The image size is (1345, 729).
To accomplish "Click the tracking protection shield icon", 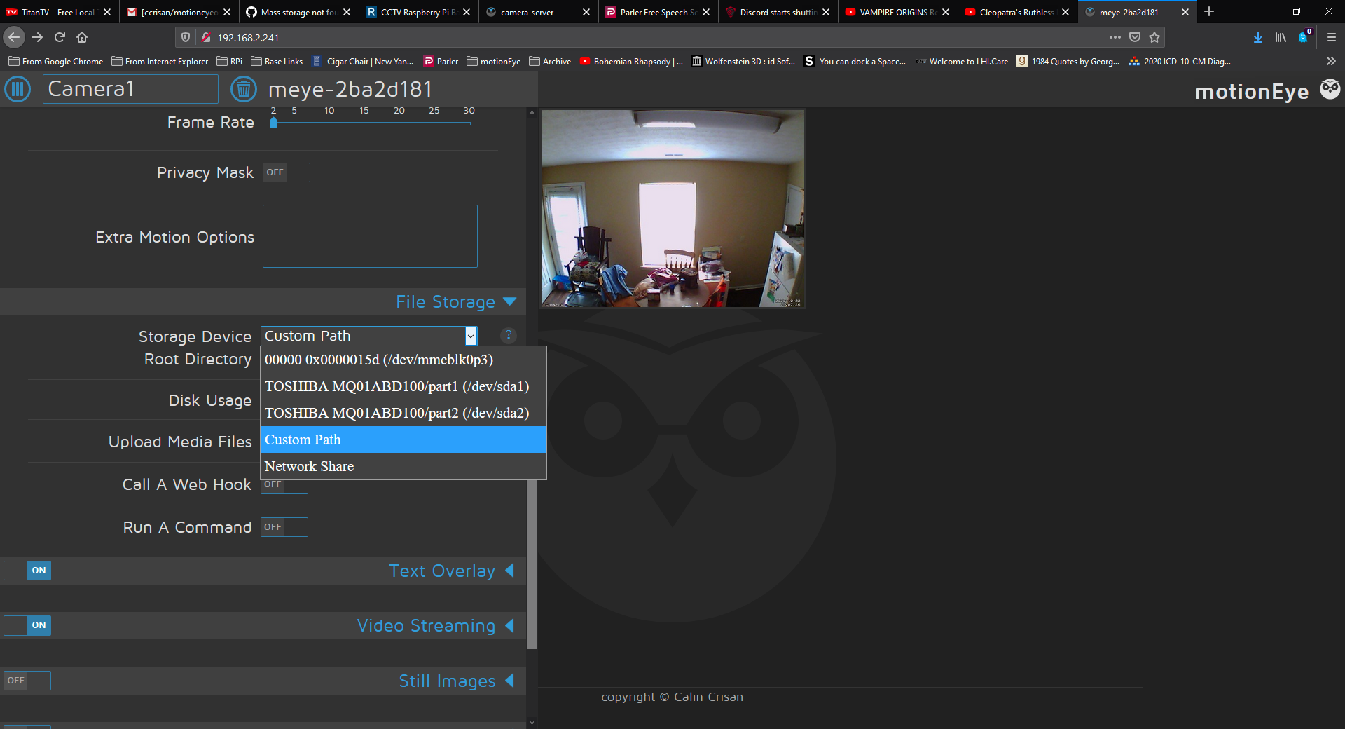I will (x=186, y=37).
